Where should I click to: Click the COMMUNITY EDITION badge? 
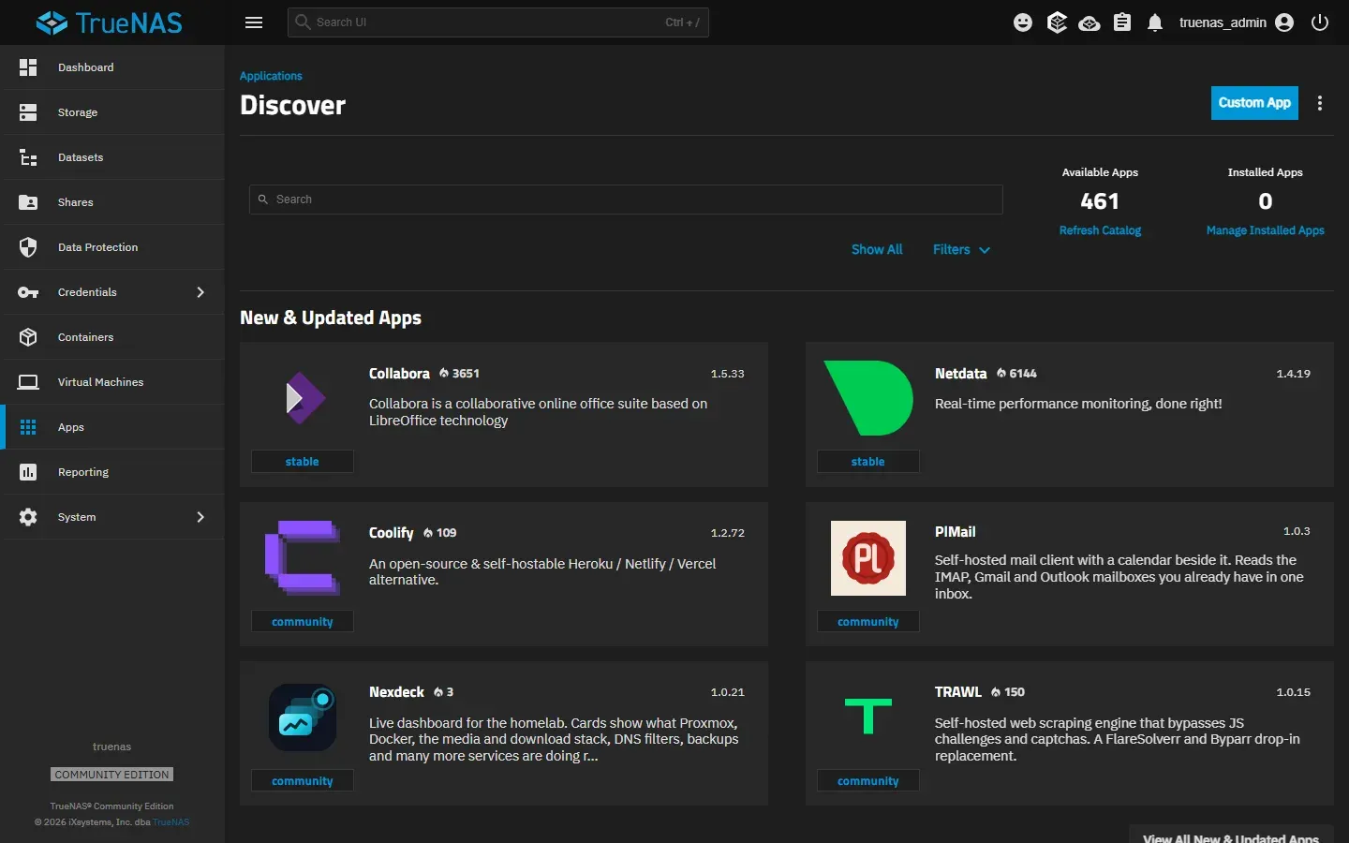112,775
